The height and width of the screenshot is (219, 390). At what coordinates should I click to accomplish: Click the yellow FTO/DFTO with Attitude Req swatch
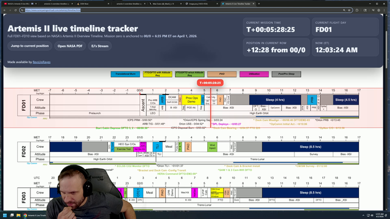(x=157, y=74)
